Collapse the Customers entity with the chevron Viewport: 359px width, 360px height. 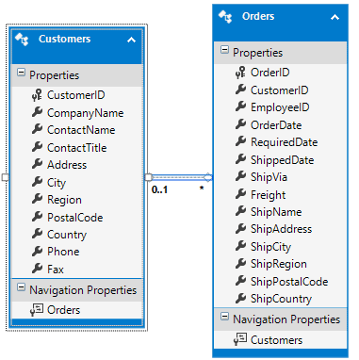pyautogui.click(x=131, y=40)
